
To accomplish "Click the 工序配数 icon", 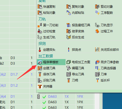I will (97, 13).
